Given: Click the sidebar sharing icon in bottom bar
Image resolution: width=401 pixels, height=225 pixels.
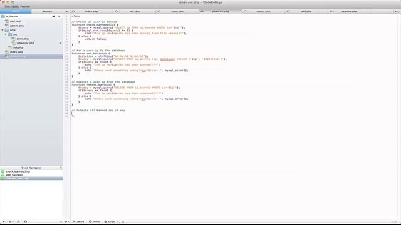Looking at the screenshot, I should coord(18,222).
